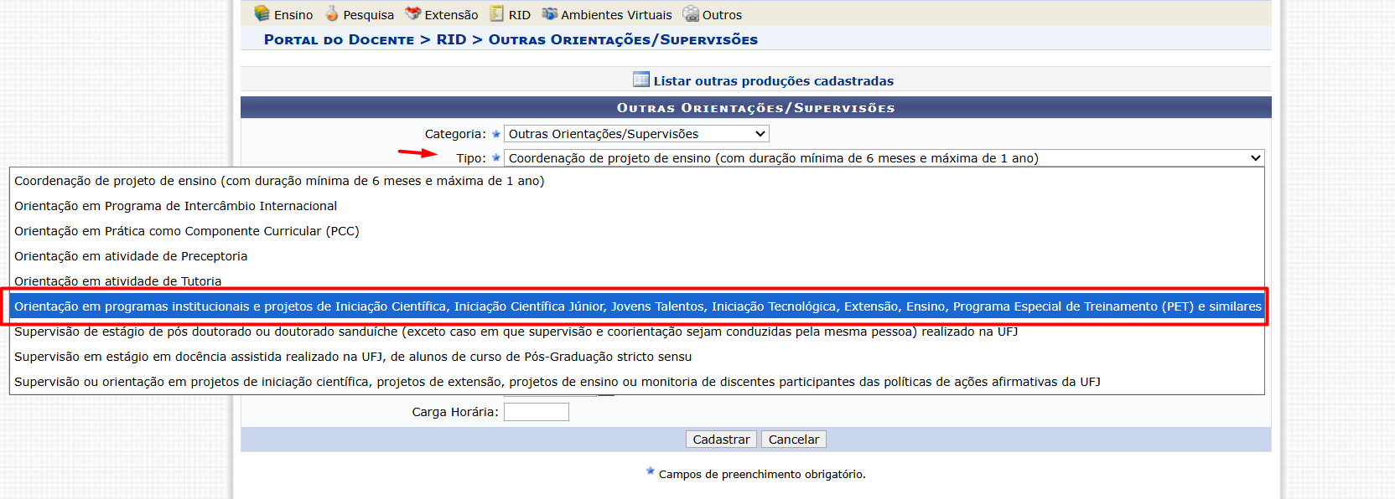Open the Outros menu

pyautogui.click(x=722, y=15)
